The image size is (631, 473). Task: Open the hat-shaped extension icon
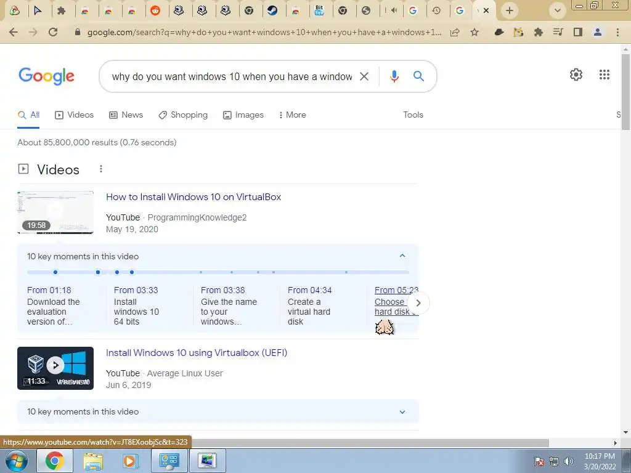tap(499, 32)
